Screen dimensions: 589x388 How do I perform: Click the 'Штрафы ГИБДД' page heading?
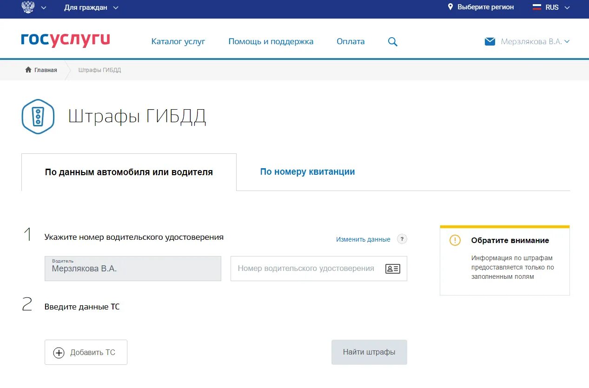click(137, 117)
